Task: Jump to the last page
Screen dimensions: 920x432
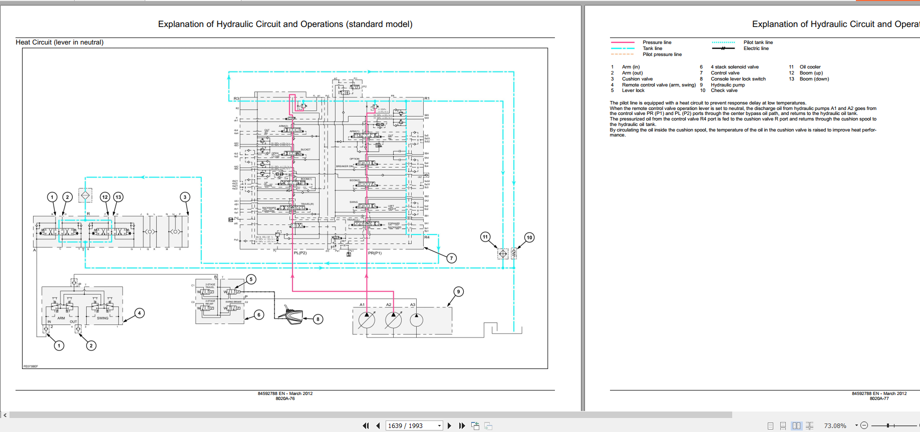Action: click(x=462, y=426)
